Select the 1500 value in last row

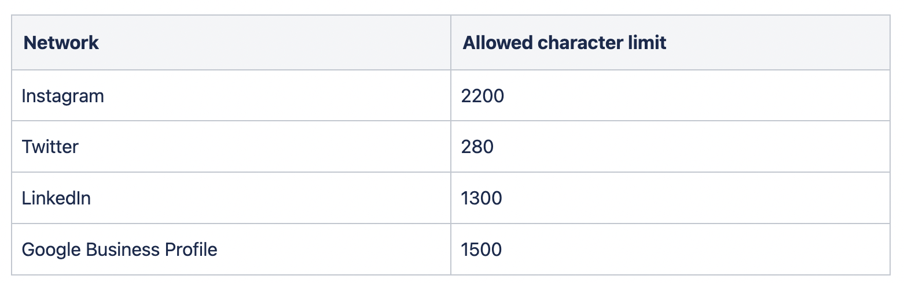pos(482,250)
